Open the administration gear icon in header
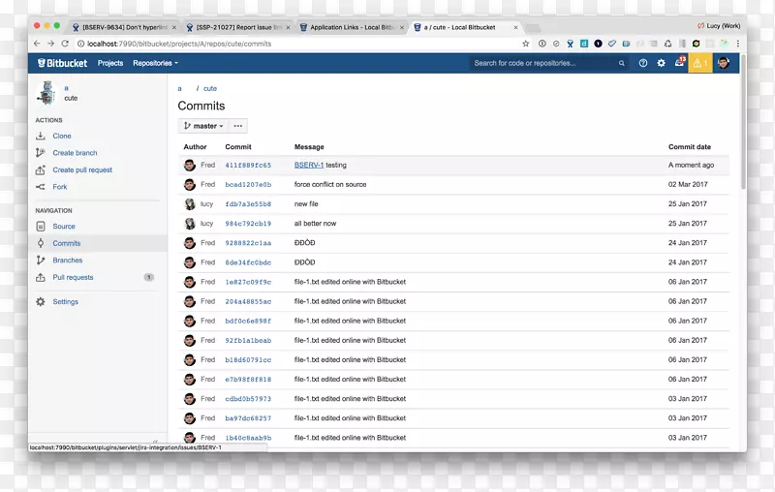Image resolution: width=775 pixels, height=492 pixels. tap(662, 63)
